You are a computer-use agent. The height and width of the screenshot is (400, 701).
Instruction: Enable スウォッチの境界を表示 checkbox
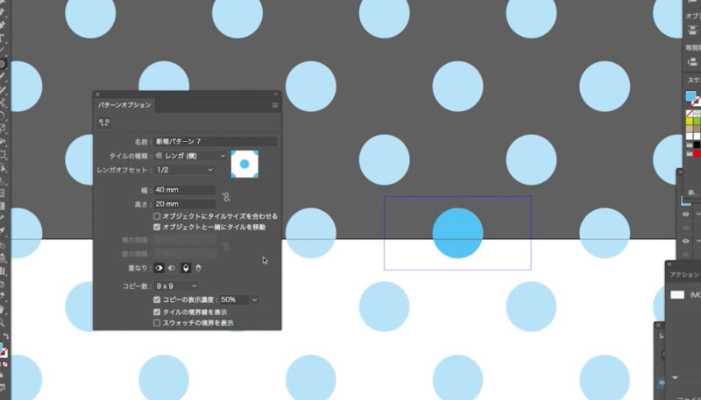(x=157, y=322)
